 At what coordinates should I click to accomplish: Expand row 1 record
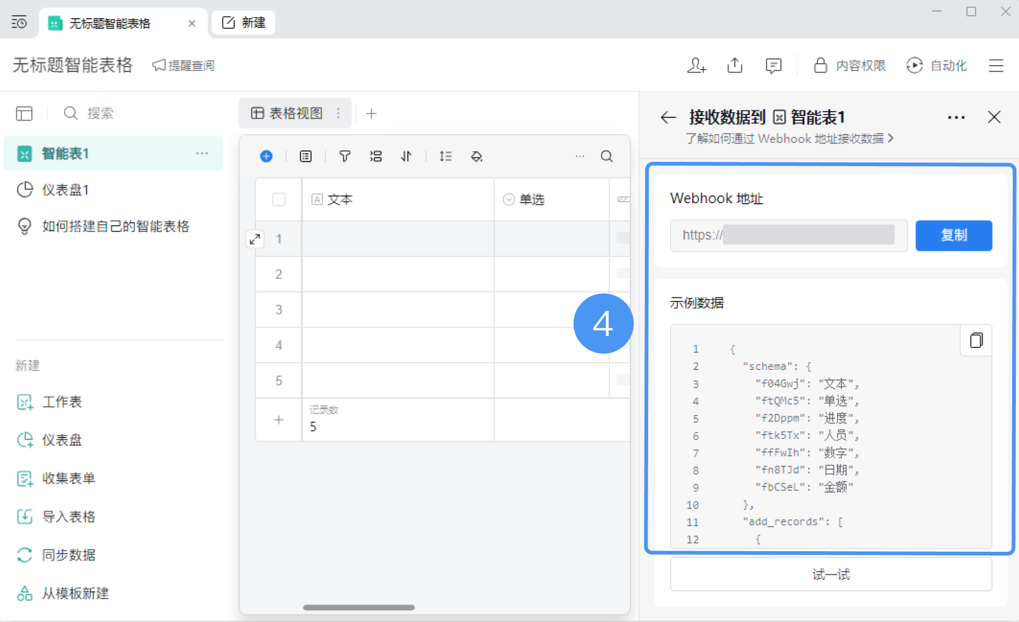coord(255,239)
